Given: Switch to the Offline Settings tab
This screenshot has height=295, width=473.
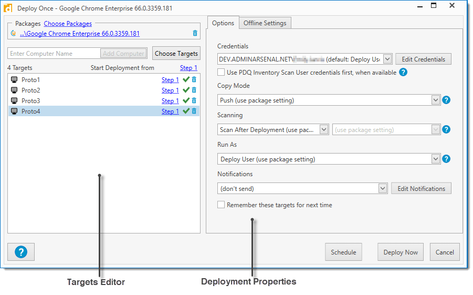Looking at the screenshot, I should (265, 23).
